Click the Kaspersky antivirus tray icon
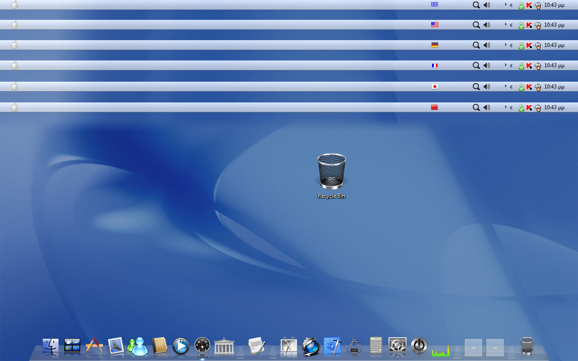Image resolution: width=578 pixels, height=361 pixels. pos(529,5)
